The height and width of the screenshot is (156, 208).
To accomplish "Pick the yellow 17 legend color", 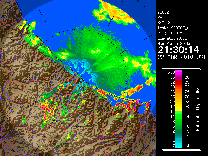I will pyautogui.click(x=179, y=107).
